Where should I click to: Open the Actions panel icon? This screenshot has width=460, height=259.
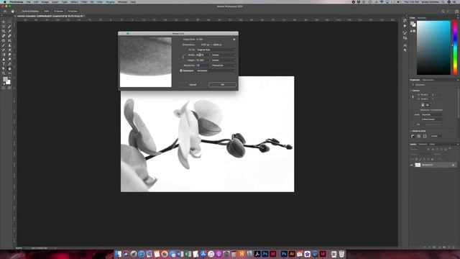pyautogui.click(x=405, y=26)
